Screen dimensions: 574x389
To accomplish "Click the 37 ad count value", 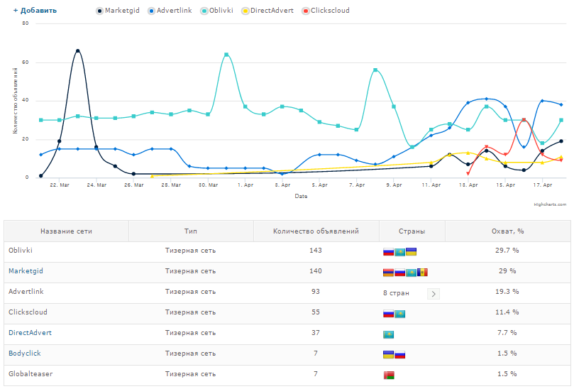I will click(316, 333).
